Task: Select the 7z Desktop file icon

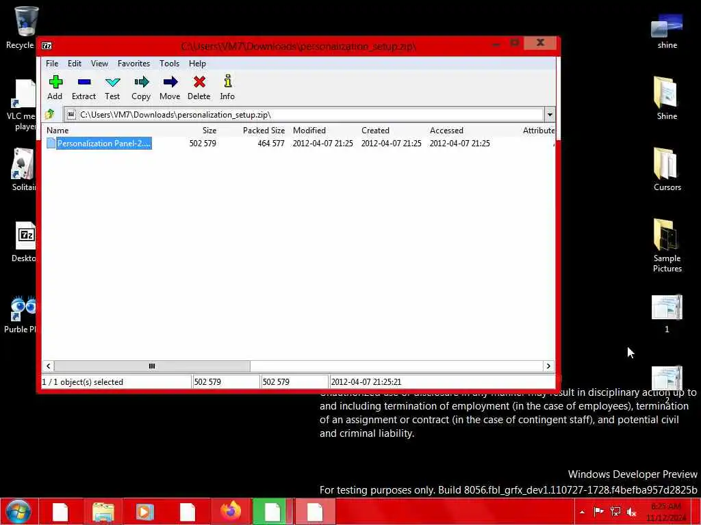Action: click(x=25, y=241)
